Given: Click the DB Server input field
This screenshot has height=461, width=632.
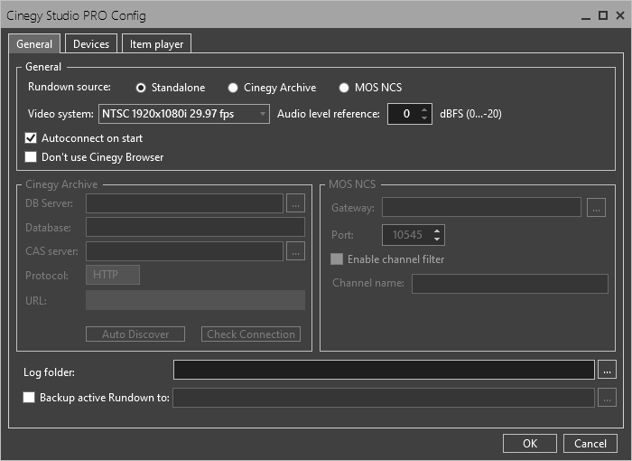Looking at the screenshot, I should pyautogui.click(x=184, y=203).
